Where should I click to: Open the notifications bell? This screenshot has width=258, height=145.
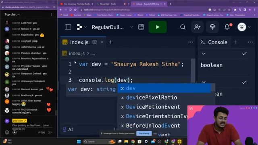227,27
